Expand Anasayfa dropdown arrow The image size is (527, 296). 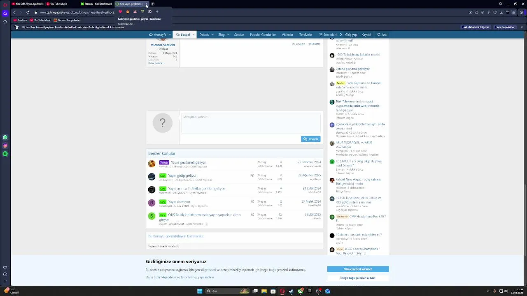[x=170, y=35]
